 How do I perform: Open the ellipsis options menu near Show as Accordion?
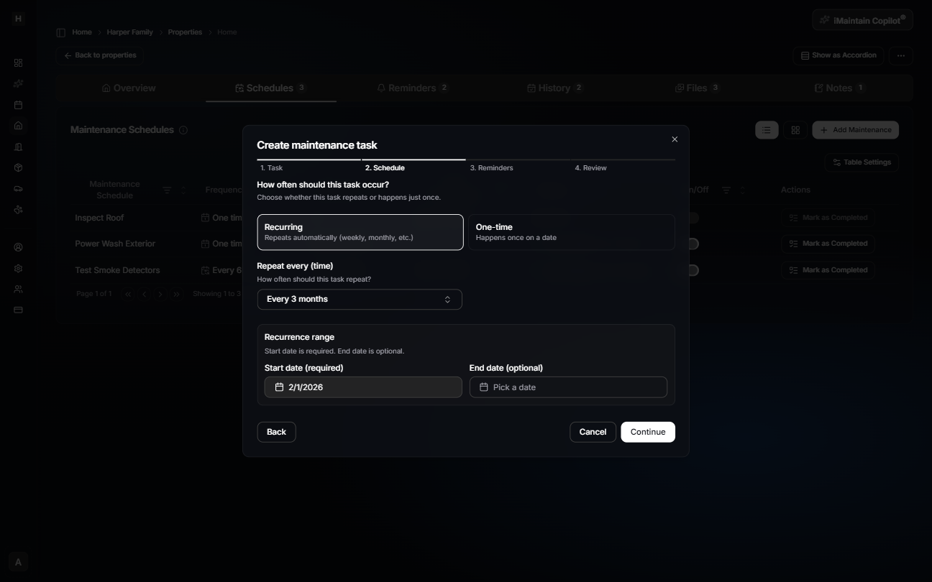pyautogui.click(x=900, y=55)
